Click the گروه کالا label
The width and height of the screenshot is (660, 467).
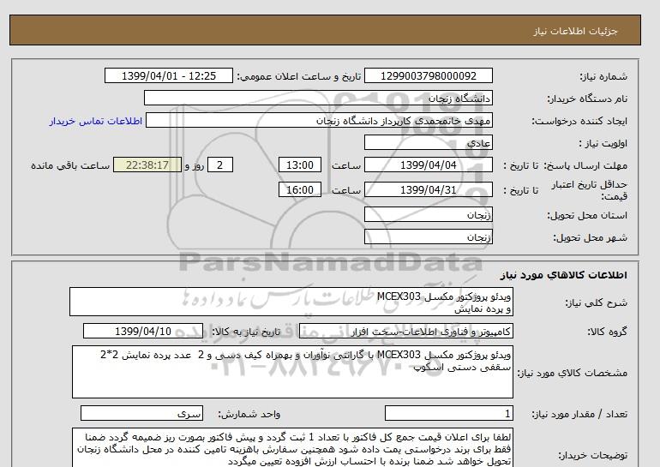coord(608,332)
